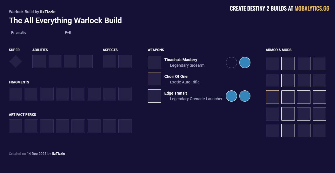This screenshot has width=335, height=173.
Task: Click the Edge Transit weapon icon
Action: [x=154, y=96]
